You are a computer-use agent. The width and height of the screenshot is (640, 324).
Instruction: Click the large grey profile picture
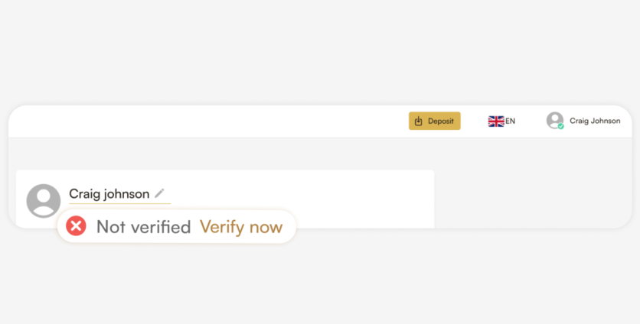pyautogui.click(x=44, y=201)
